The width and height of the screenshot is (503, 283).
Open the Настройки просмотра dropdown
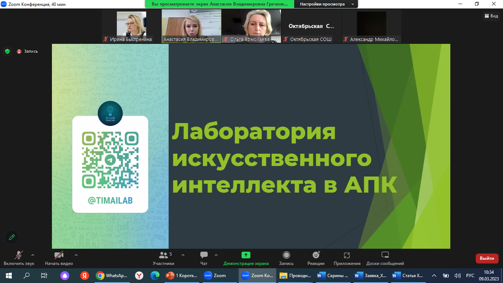326,4
